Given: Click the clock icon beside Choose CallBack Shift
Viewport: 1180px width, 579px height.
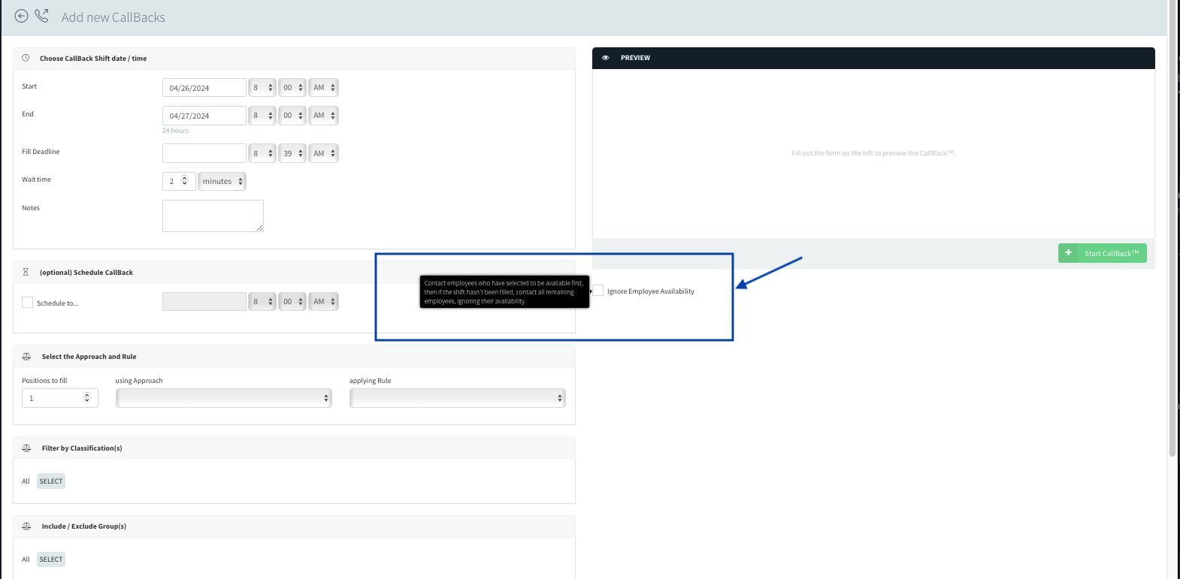Looking at the screenshot, I should (26, 58).
